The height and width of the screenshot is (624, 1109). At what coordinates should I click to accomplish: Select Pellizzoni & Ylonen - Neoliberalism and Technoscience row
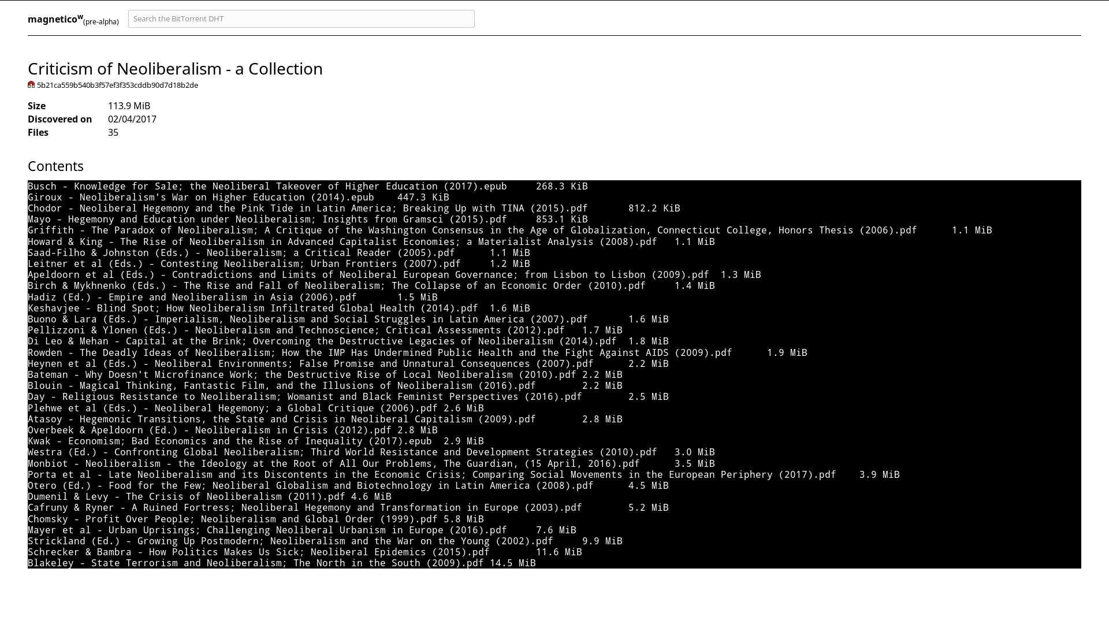[325, 330]
